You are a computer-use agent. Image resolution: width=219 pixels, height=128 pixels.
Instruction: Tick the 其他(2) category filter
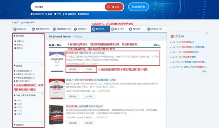click(x=15, y=48)
